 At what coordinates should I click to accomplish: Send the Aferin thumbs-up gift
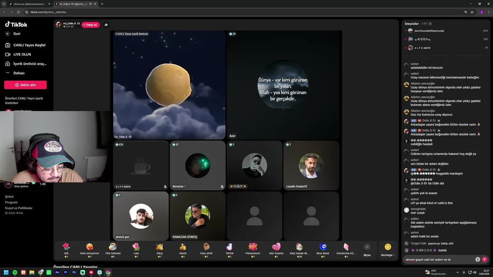(183, 250)
